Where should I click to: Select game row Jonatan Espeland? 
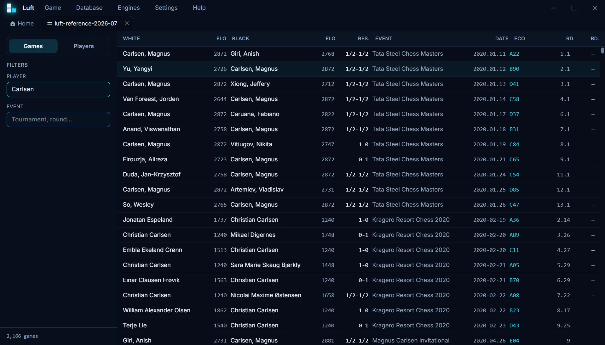coord(359,220)
